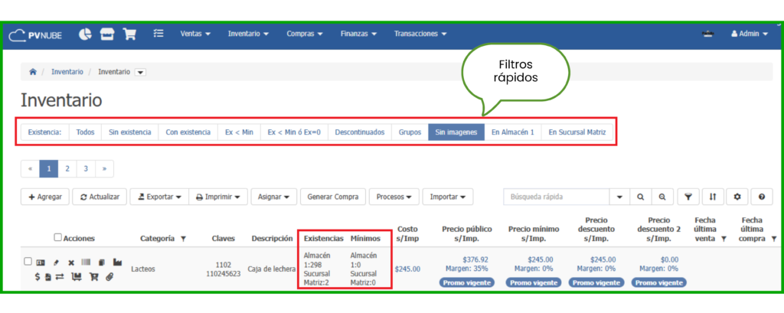The image size is (784, 313).
Task: Go to home via breadcrumb house icon
Action: coord(33,72)
